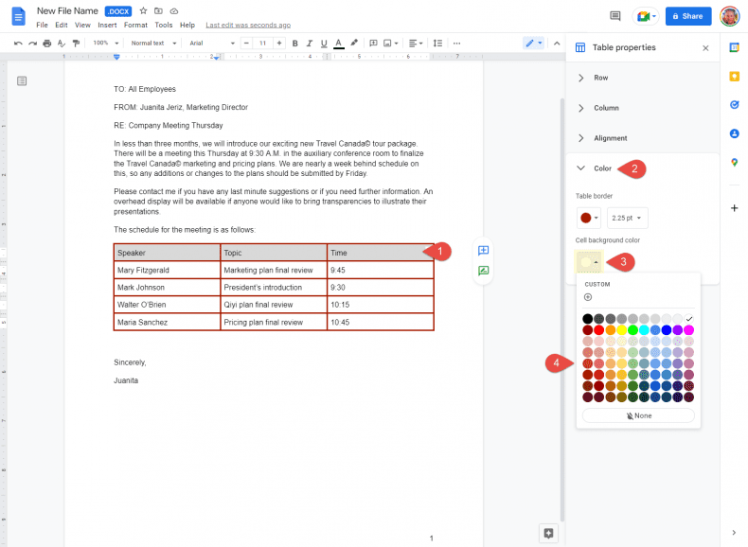The height and width of the screenshot is (547, 748).
Task: Toggle italic formatting
Action: click(x=309, y=44)
